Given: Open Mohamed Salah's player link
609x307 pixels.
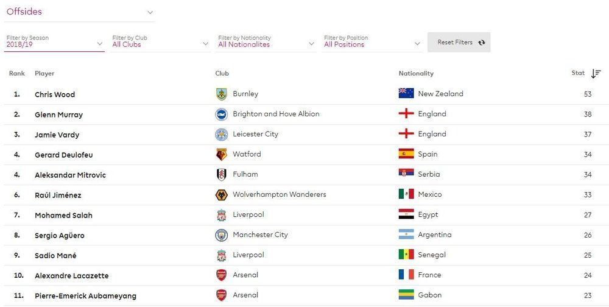Looking at the screenshot, I should pyautogui.click(x=63, y=215).
